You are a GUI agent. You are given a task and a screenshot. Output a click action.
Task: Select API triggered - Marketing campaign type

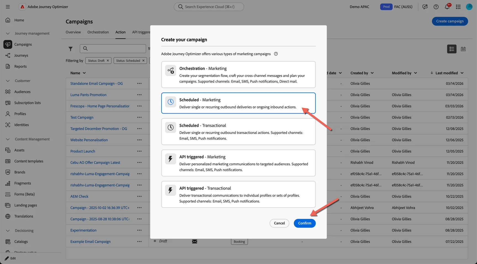[238, 163]
